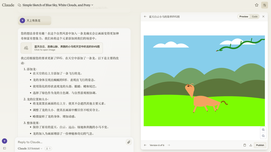Screen dimensions: 271x152
Task: Click the paperclip attachment icon
Action: (x=129, y=142)
